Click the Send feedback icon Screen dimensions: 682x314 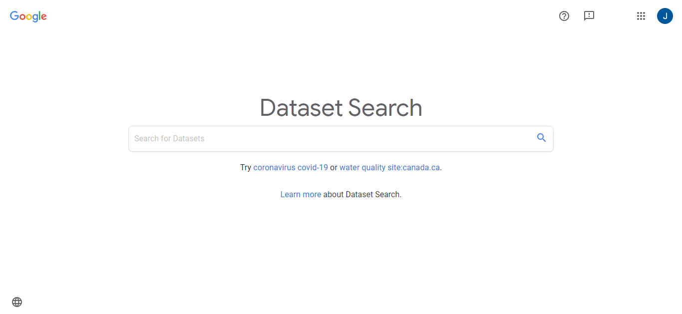pyautogui.click(x=589, y=16)
